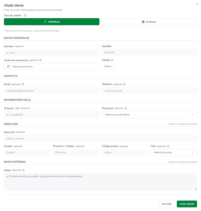Click resize handle of Notas textarea
Image resolution: width=201 pixels, height=211 pixels.
(195, 189)
